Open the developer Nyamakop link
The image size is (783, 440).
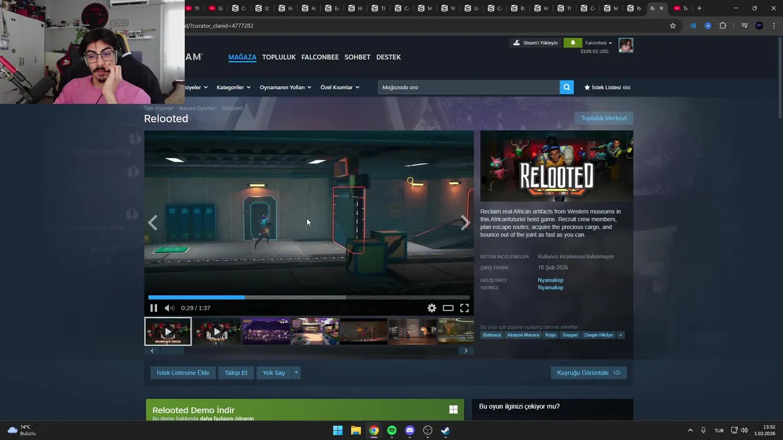(x=551, y=280)
